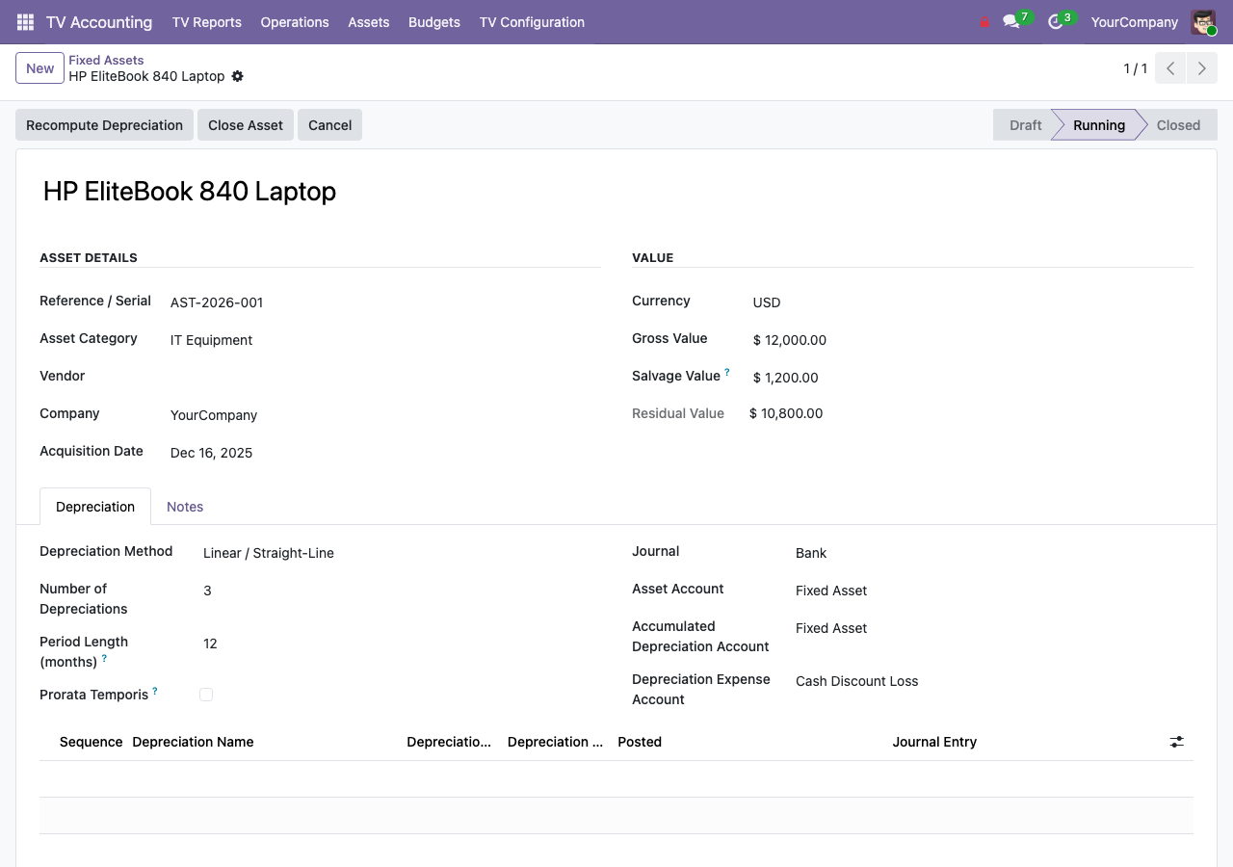Switch to the Depreciation tab
The width and height of the screenshot is (1233, 867).
point(95,507)
